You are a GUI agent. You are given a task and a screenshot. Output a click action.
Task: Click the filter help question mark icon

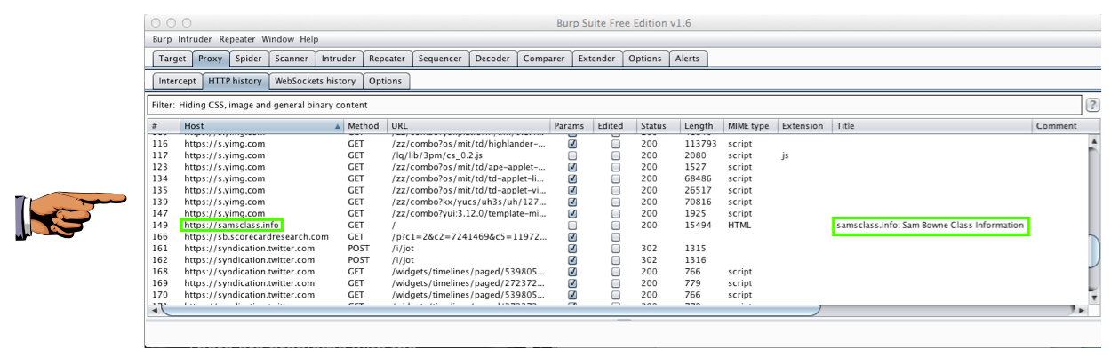point(1092,105)
